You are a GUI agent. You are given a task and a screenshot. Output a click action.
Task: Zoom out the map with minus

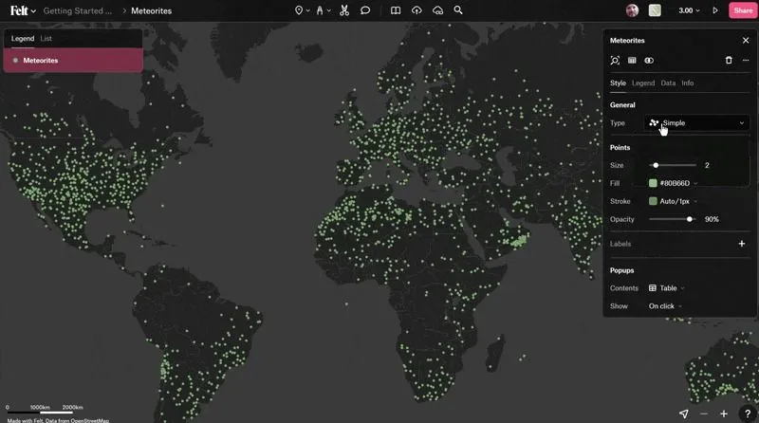[x=704, y=414]
